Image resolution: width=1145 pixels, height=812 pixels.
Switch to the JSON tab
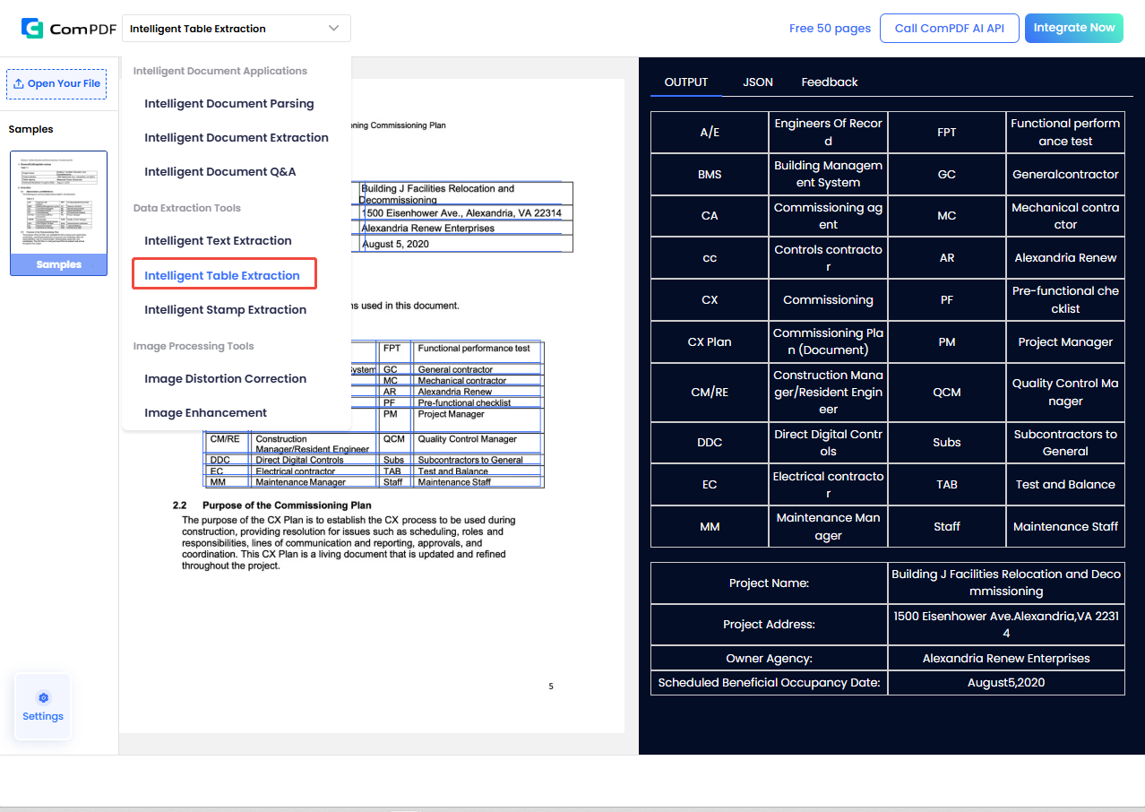pyautogui.click(x=757, y=82)
